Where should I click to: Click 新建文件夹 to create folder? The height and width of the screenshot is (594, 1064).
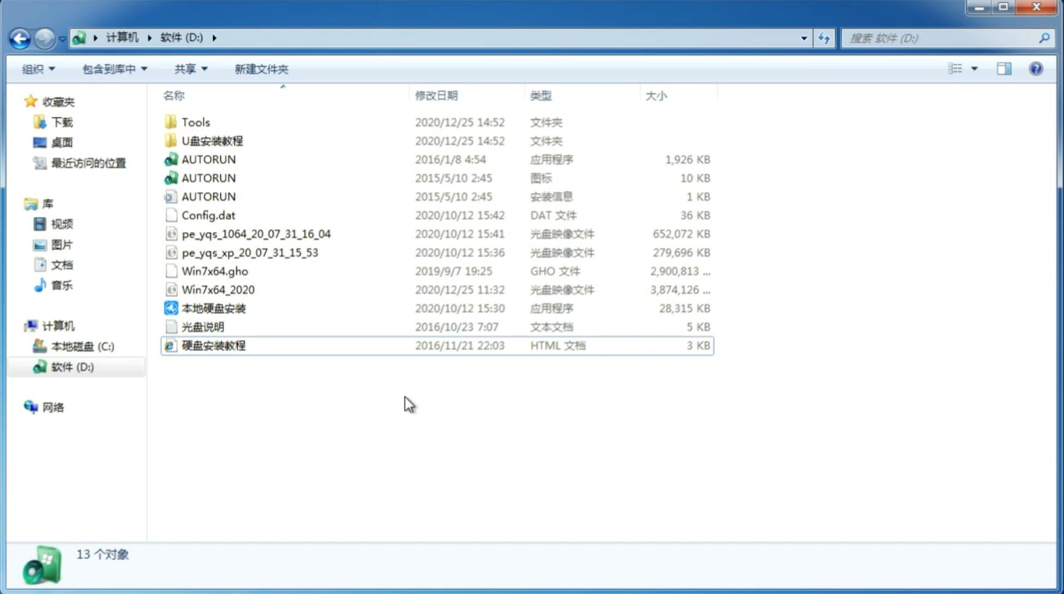point(261,69)
